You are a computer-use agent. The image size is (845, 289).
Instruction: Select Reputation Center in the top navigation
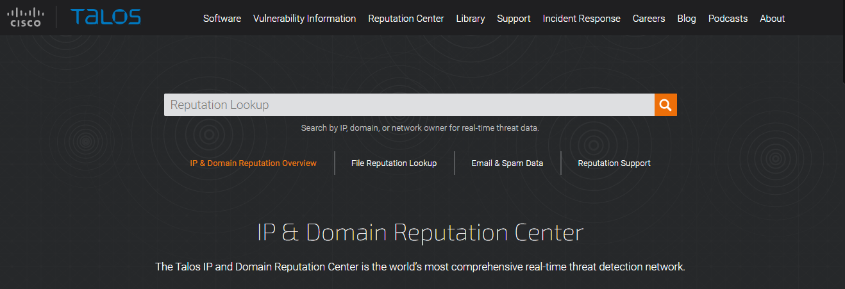406,19
